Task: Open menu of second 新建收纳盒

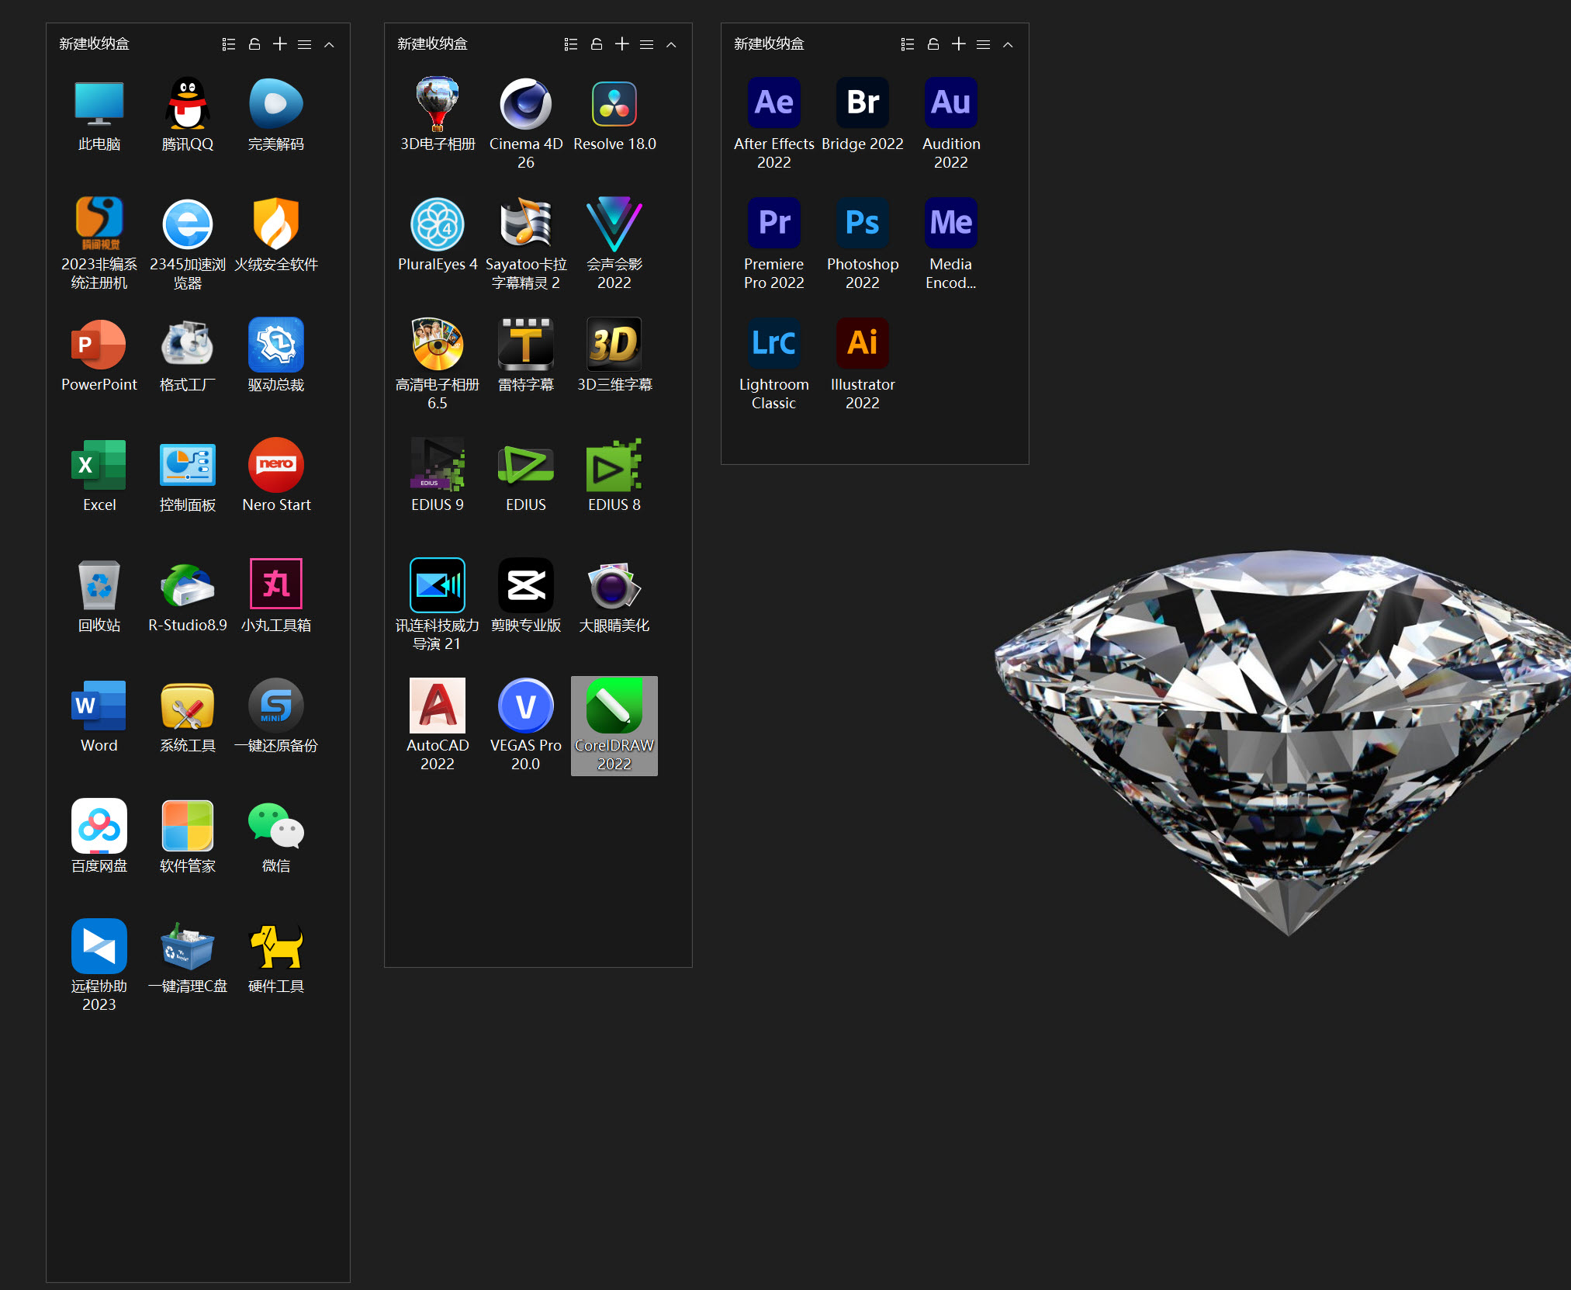Action: click(x=647, y=44)
